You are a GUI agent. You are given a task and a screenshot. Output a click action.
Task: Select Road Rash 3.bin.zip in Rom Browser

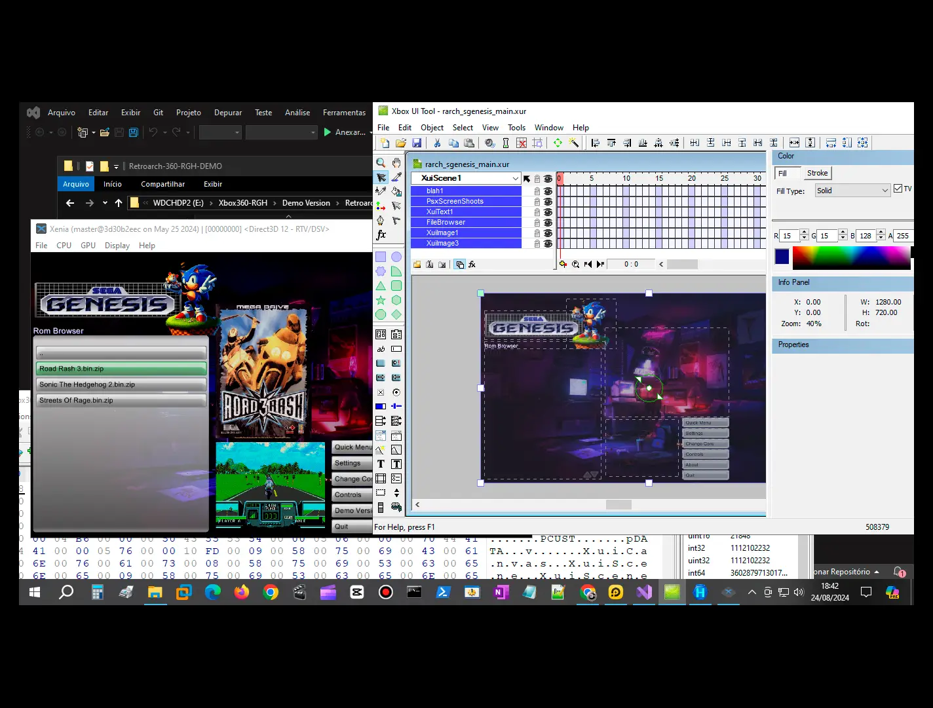(x=121, y=369)
